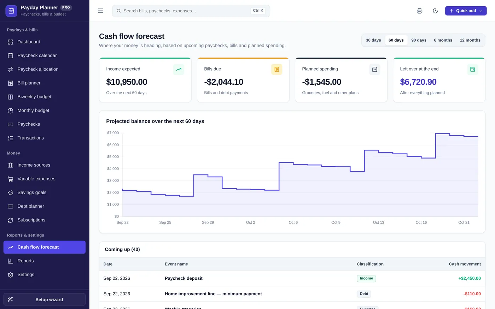
Task: Click the Classification column header
Action: (370, 264)
